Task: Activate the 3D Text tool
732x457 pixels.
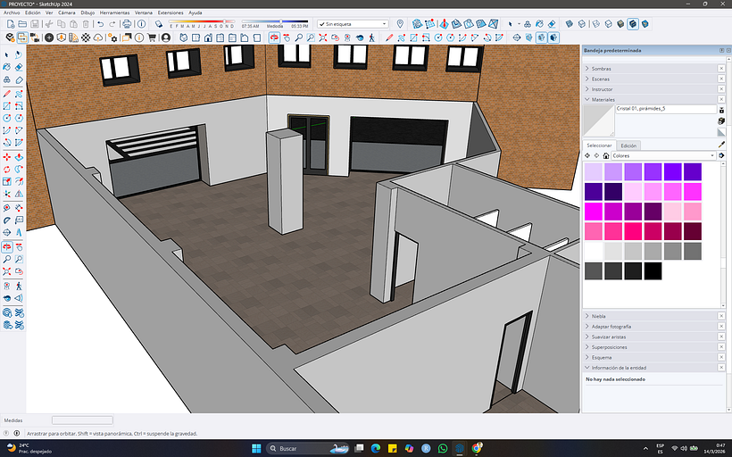Action: [19, 231]
